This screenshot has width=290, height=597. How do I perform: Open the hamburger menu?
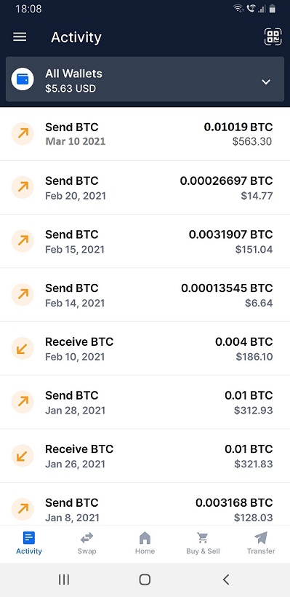click(20, 37)
